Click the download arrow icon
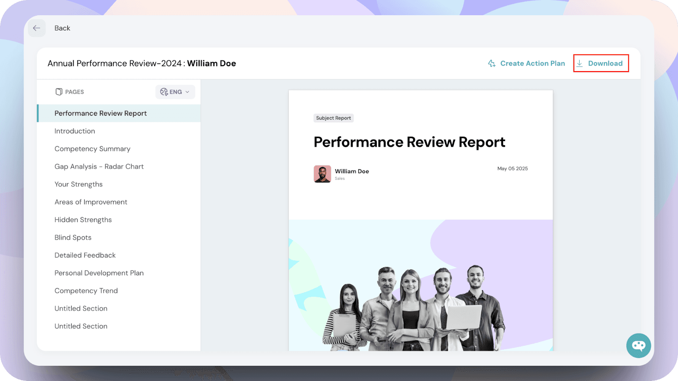678x381 pixels. pyautogui.click(x=580, y=63)
